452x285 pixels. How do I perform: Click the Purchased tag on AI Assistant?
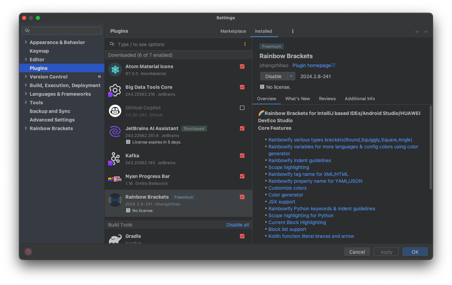pos(194,128)
